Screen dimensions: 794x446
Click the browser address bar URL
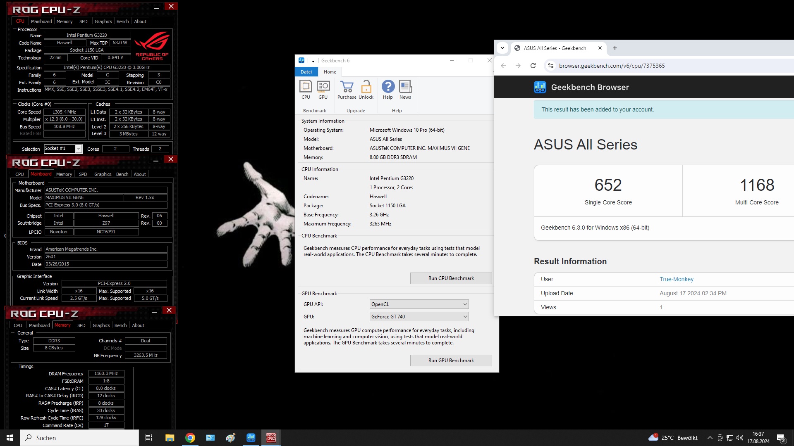612,66
